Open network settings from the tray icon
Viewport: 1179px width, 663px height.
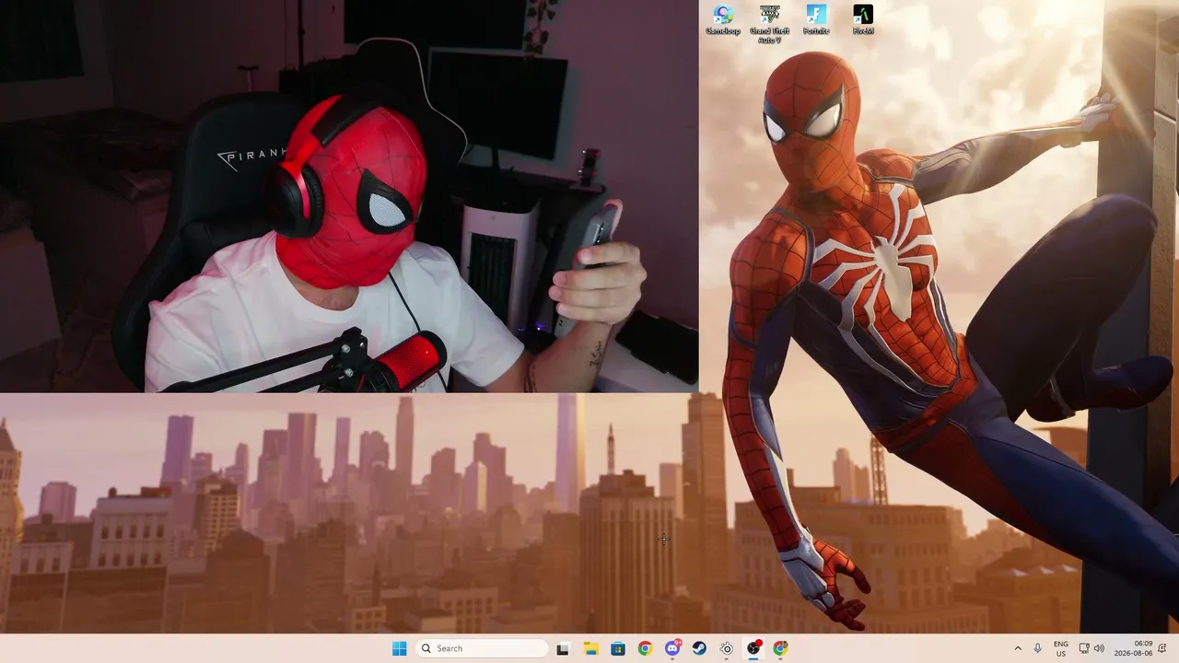pos(1084,648)
